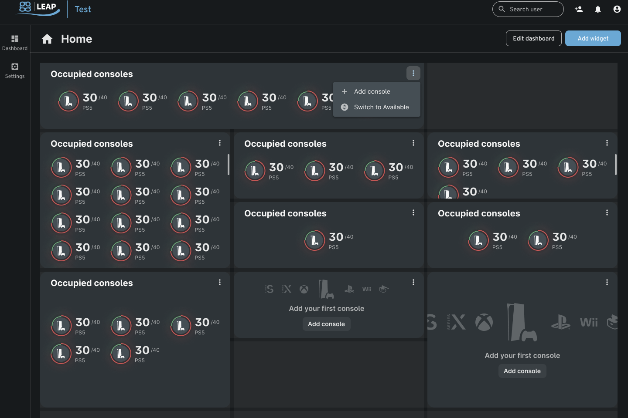
Task: Click the add user icon
Action: [x=579, y=9]
